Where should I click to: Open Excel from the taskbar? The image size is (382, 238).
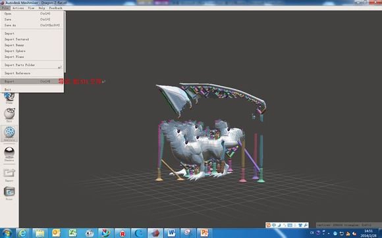click(x=72, y=233)
